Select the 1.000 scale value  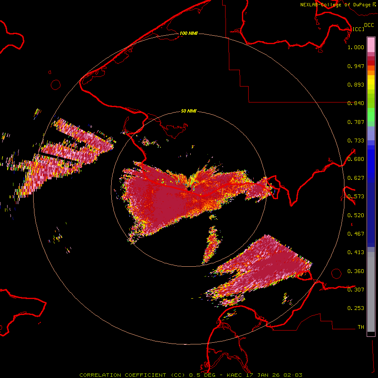coord(356,47)
